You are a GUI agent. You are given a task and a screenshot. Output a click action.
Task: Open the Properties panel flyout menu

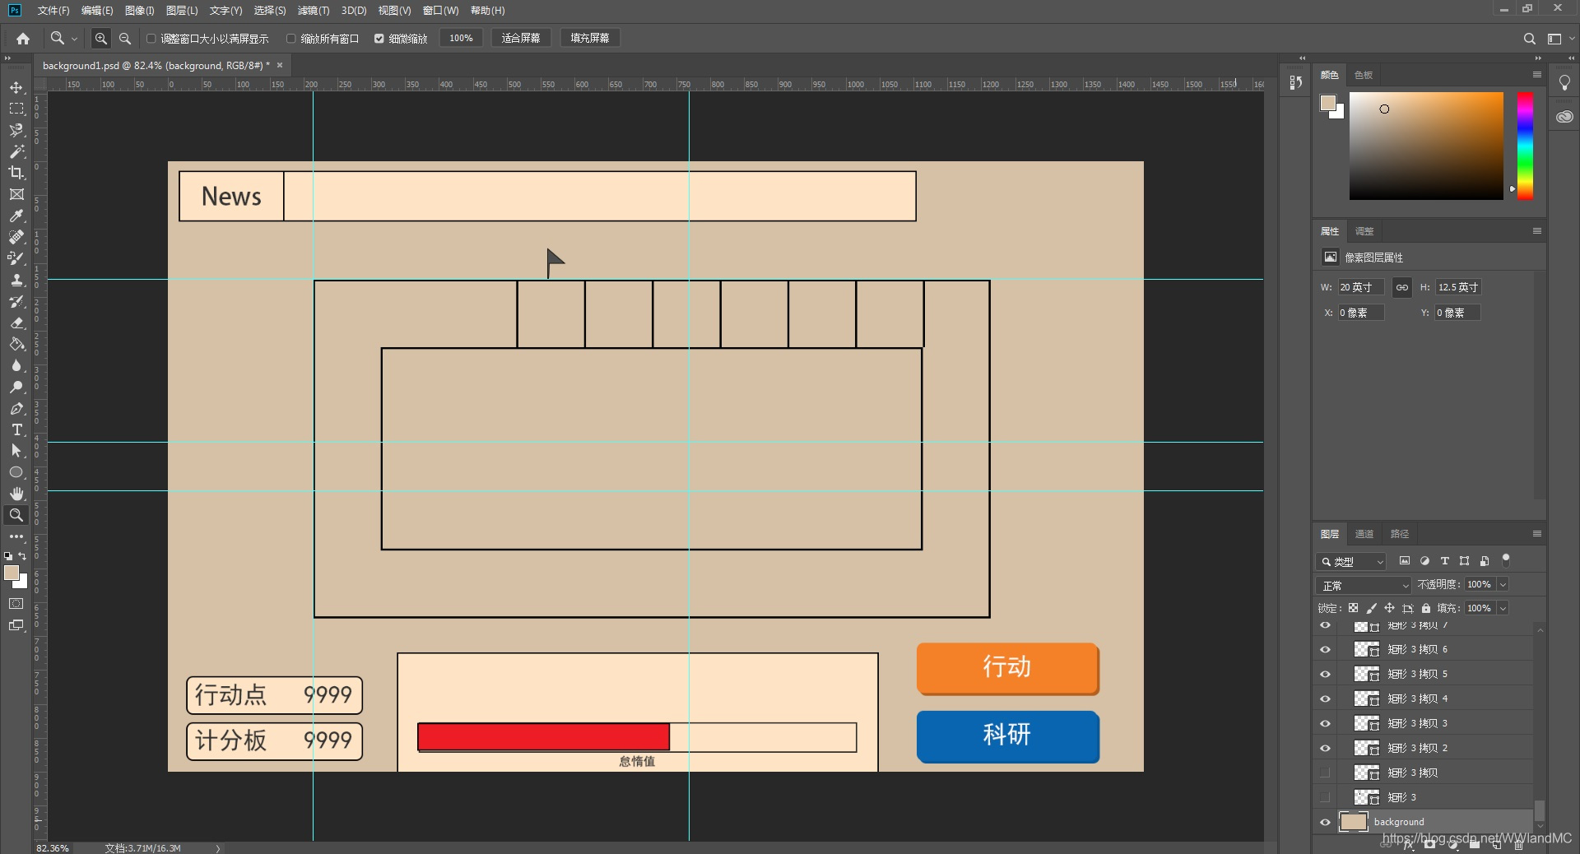coord(1536,231)
